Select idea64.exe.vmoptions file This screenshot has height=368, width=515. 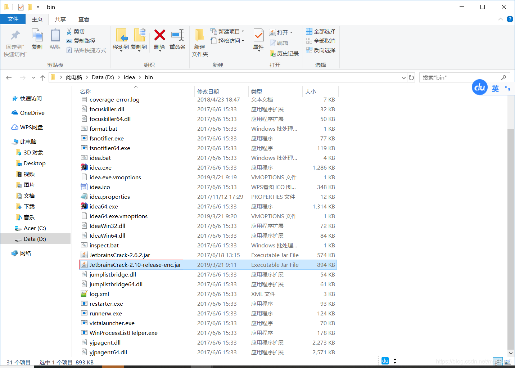(118, 216)
